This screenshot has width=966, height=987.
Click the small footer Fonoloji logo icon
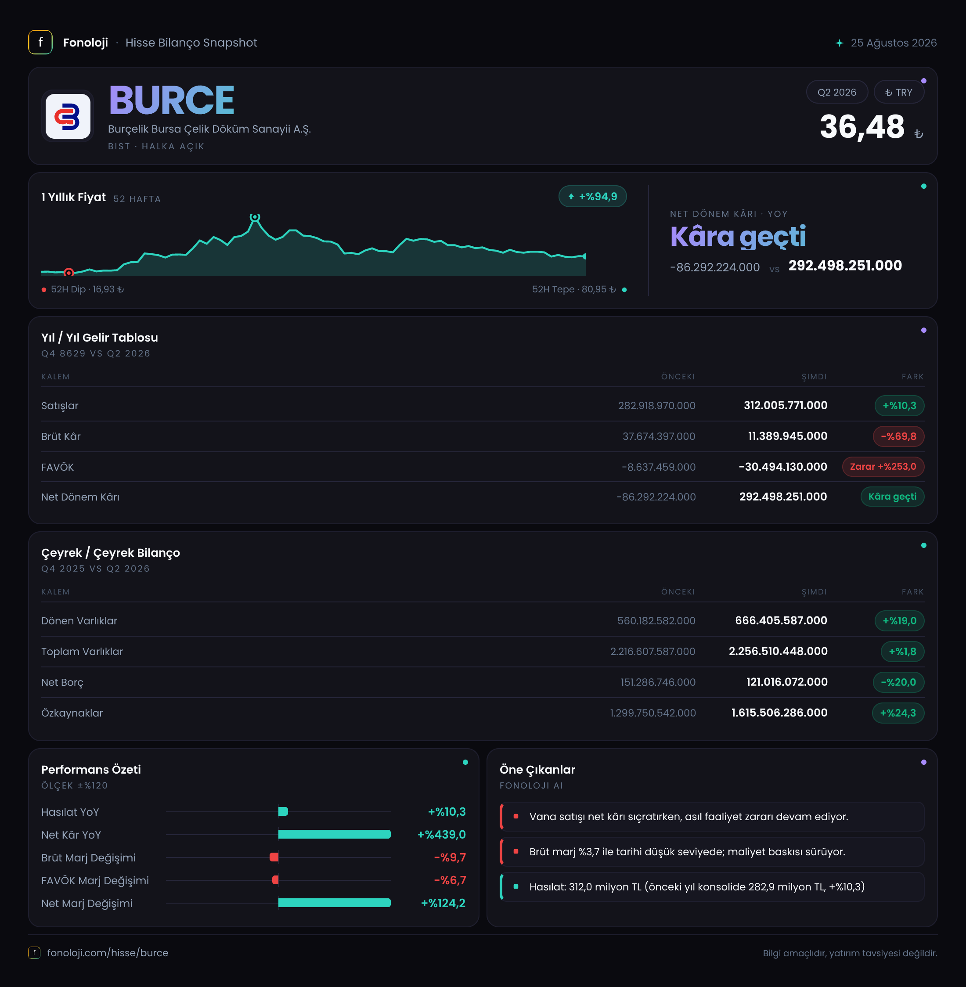[x=34, y=952]
